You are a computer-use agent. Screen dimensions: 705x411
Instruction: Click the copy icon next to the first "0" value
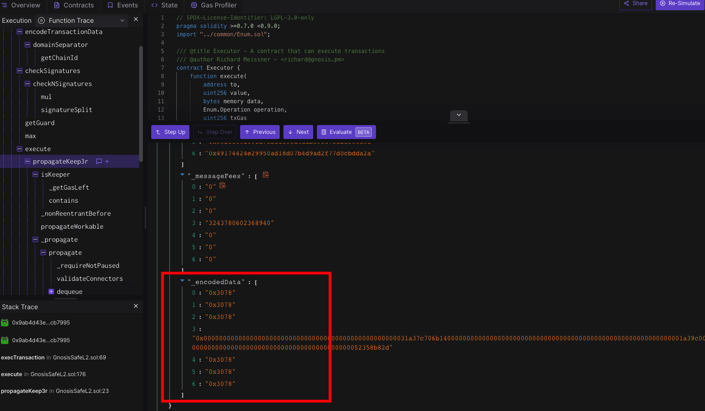(x=222, y=186)
